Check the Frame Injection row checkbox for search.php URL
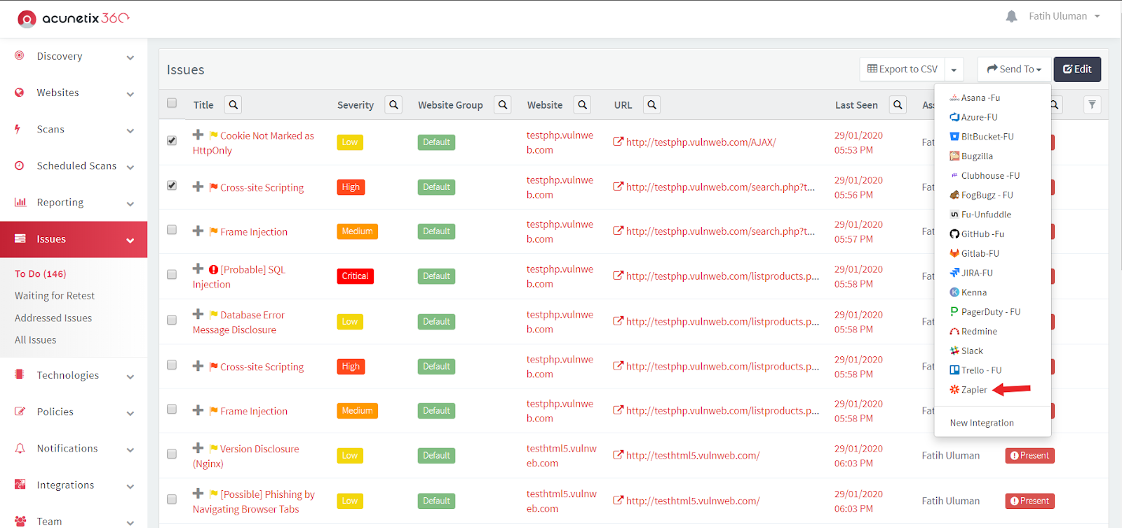The image size is (1122, 528). click(172, 229)
